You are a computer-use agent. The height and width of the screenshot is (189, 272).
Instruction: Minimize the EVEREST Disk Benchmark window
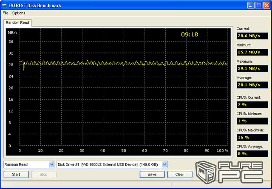[251, 6]
